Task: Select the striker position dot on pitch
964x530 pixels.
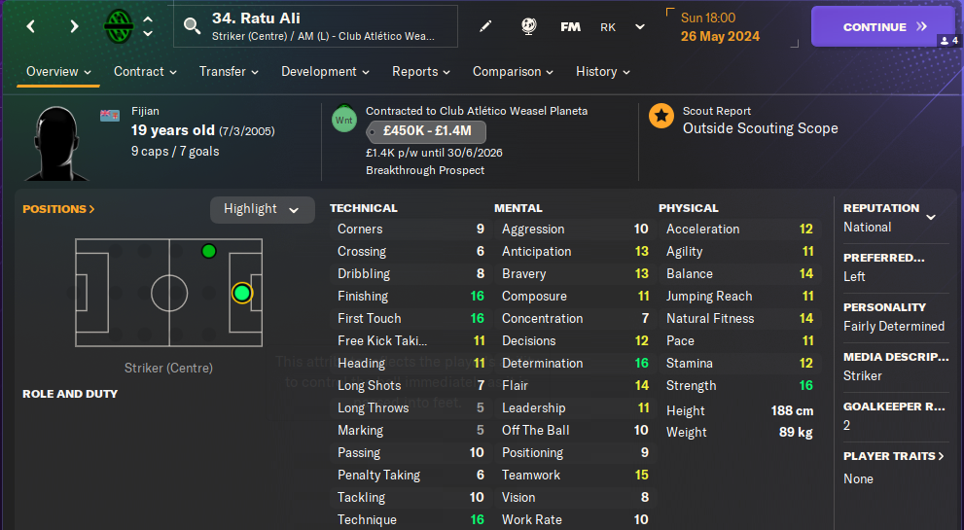Action: pyautogui.click(x=242, y=293)
